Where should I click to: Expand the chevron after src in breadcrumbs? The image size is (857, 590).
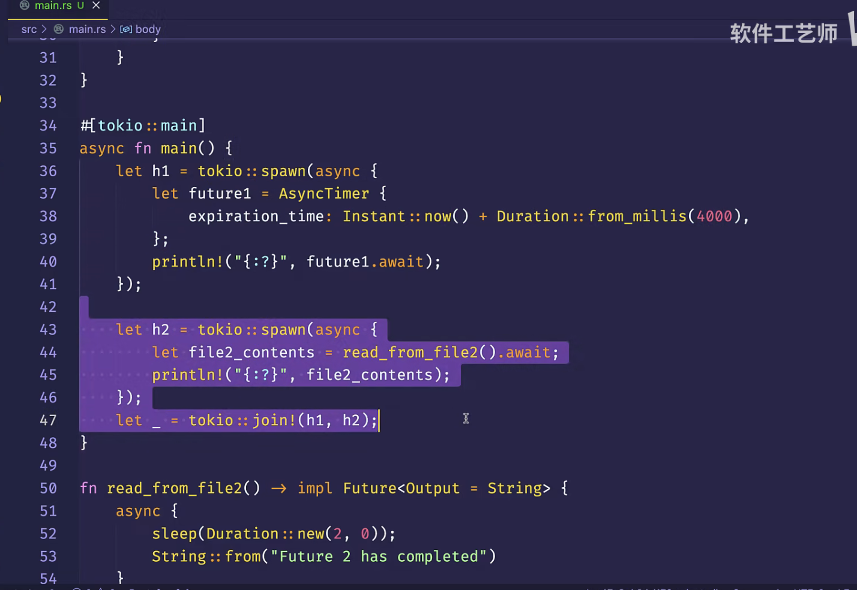pyautogui.click(x=44, y=29)
